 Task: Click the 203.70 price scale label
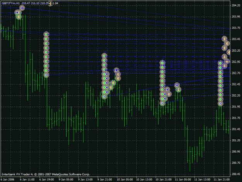tap(236, 28)
